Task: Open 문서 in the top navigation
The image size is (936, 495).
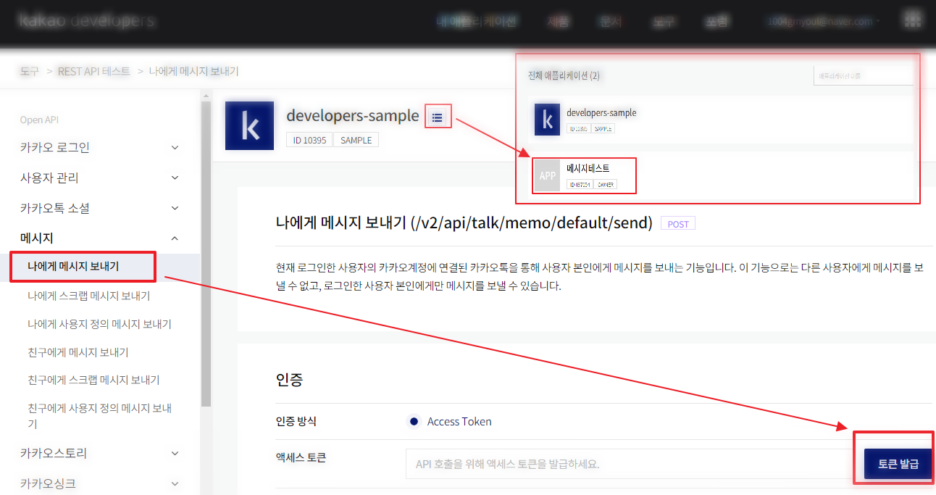Action: click(x=610, y=21)
